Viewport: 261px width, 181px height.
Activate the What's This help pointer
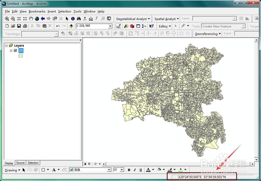pyautogui.click(x=151, y=26)
